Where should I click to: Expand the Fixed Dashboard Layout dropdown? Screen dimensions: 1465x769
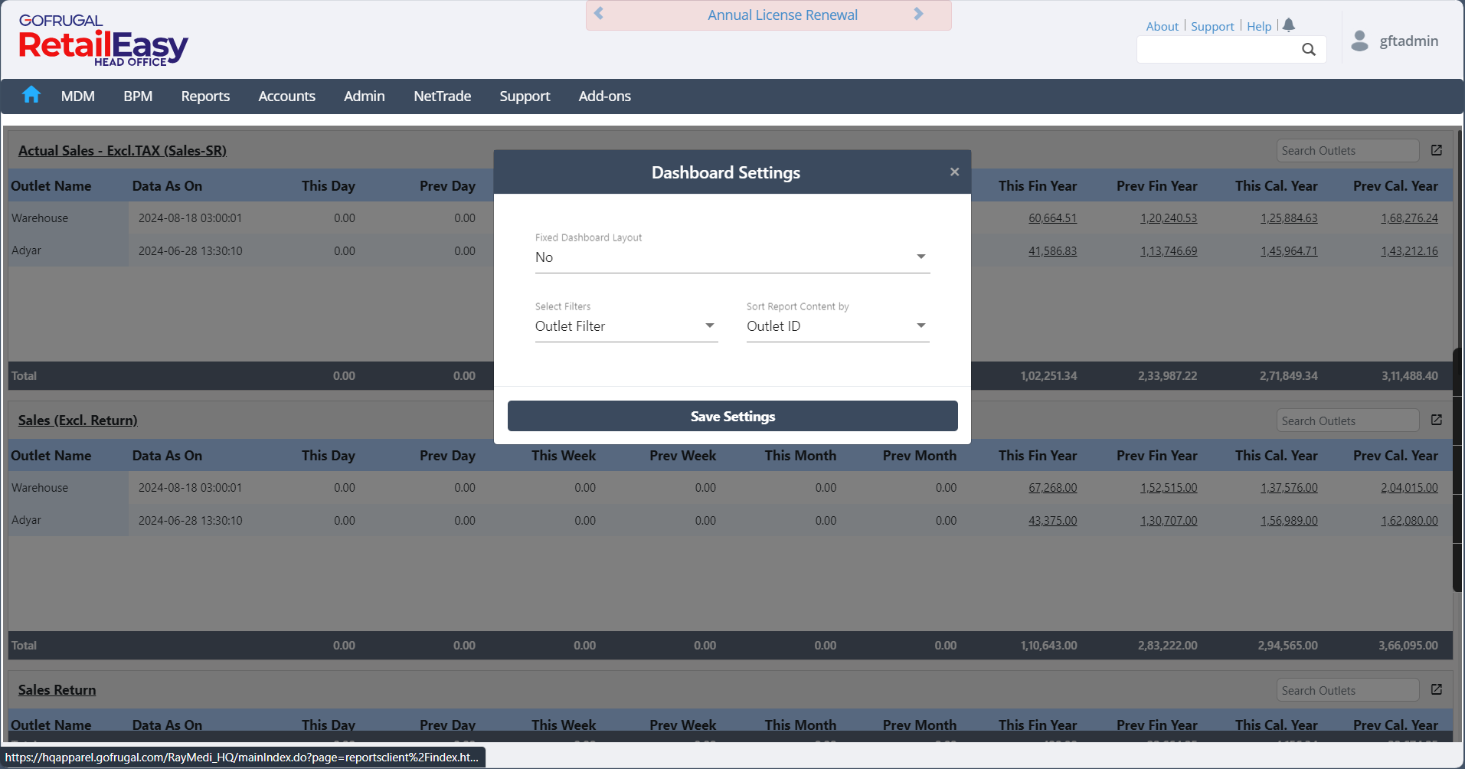pos(732,257)
